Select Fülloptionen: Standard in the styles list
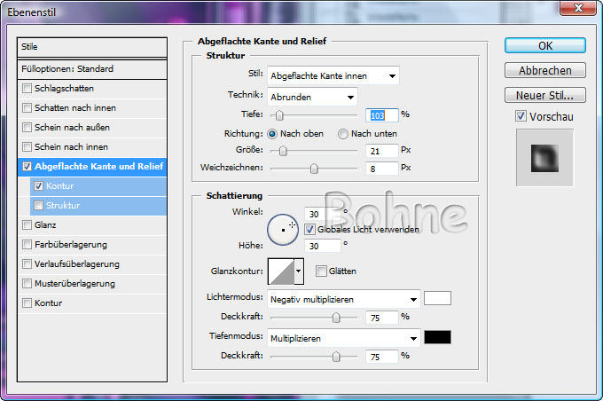603x401 pixels. (95, 68)
